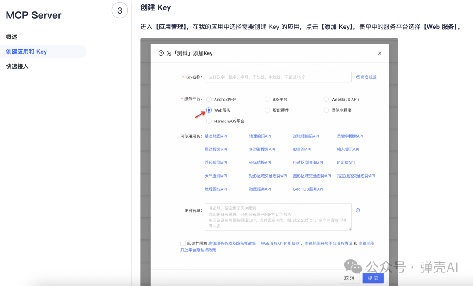Open the 坐标转换API link
The width and height of the screenshot is (473, 286).
260,163
